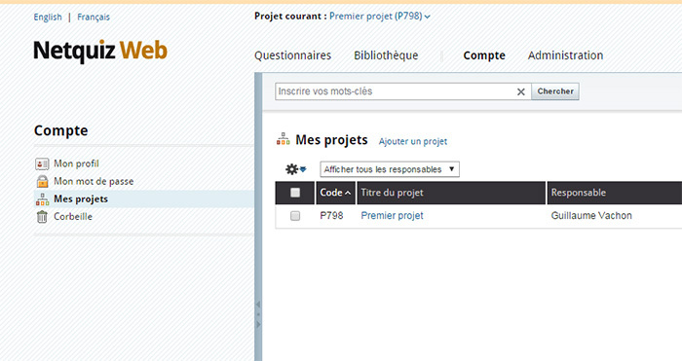Click the Inscrire vos mots-clés search field

click(x=396, y=91)
